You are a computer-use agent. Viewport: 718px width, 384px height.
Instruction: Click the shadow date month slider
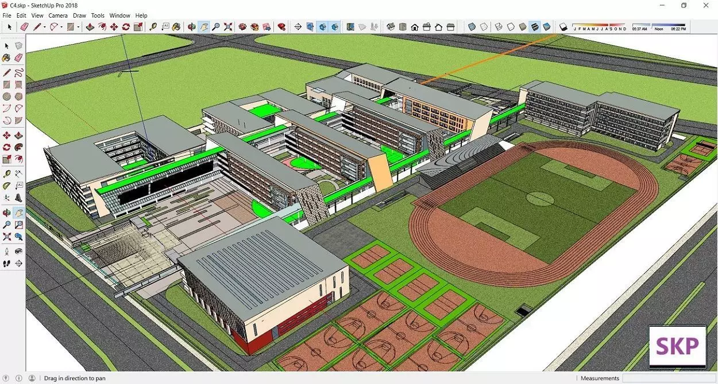pos(599,25)
